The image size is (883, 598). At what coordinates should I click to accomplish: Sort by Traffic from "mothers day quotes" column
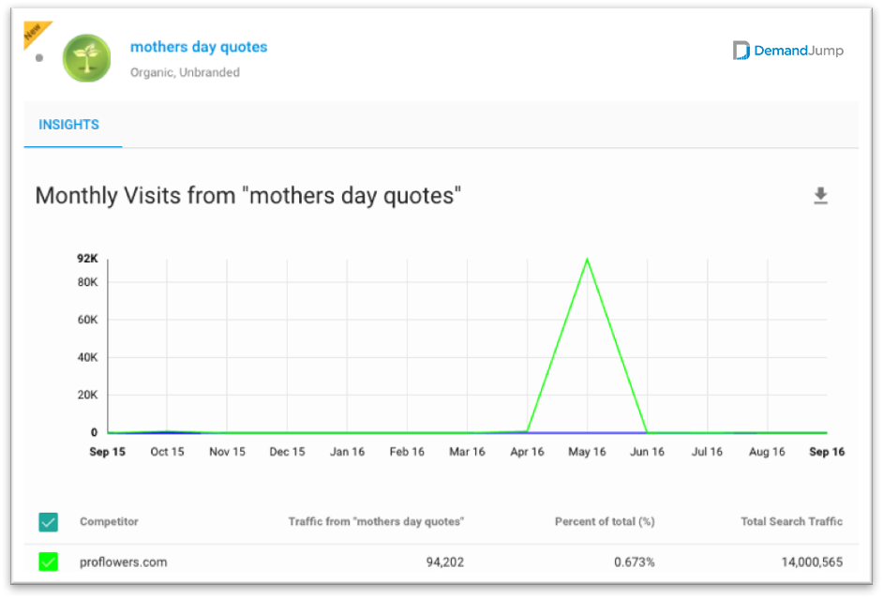pyautogui.click(x=376, y=521)
